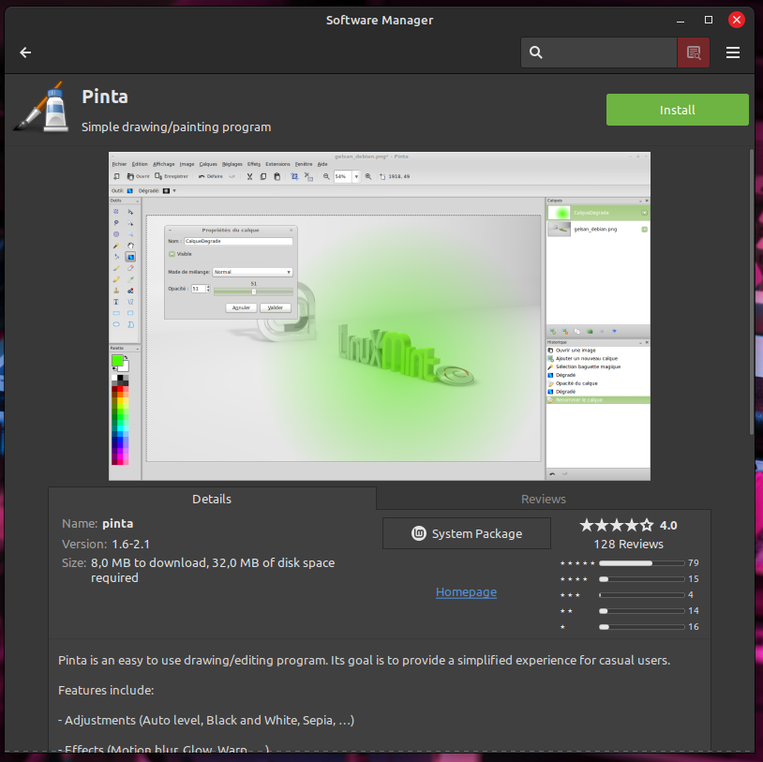Click the 'Name: pinta' line

(97, 524)
